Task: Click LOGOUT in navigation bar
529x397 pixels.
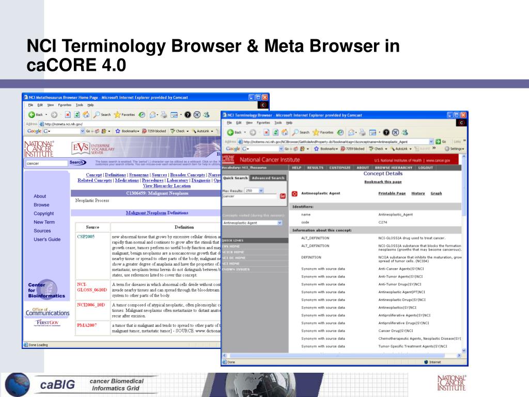Action: (426, 167)
